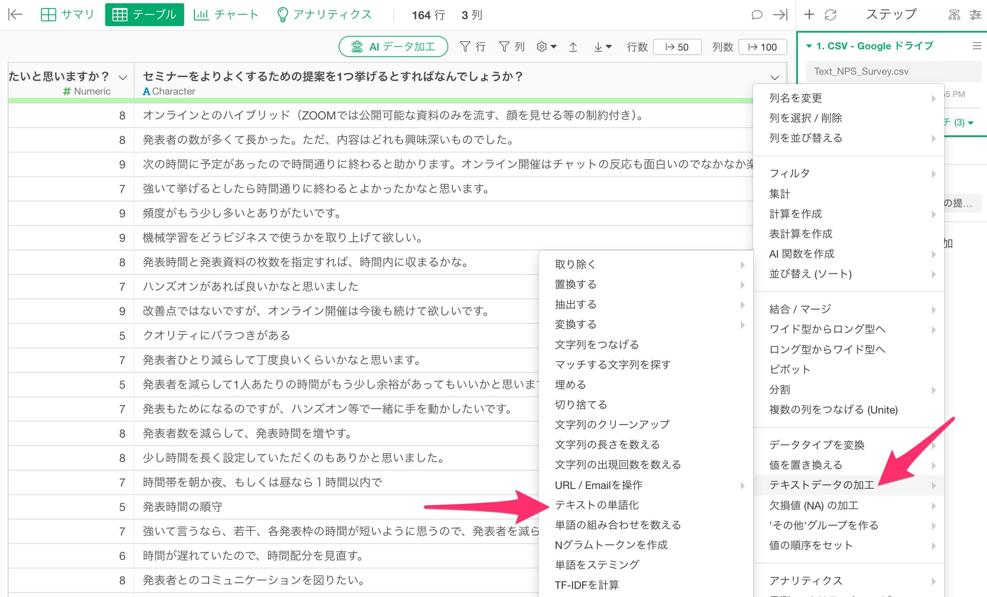Edit the 行数 field showing 50
This screenshot has height=597, width=987.
click(677, 47)
